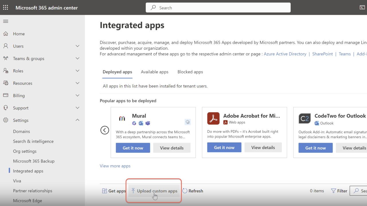Click in the top Search box
The width and height of the screenshot is (367, 206).
[x=218, y=8]
